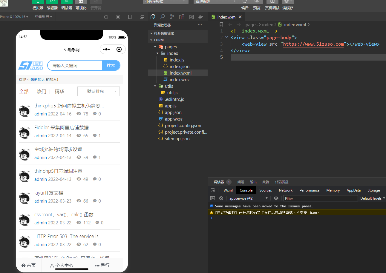Open the search magnifier icon in activity bar
The height and width of the screenshot is (273, 386).
click(163, 17)
